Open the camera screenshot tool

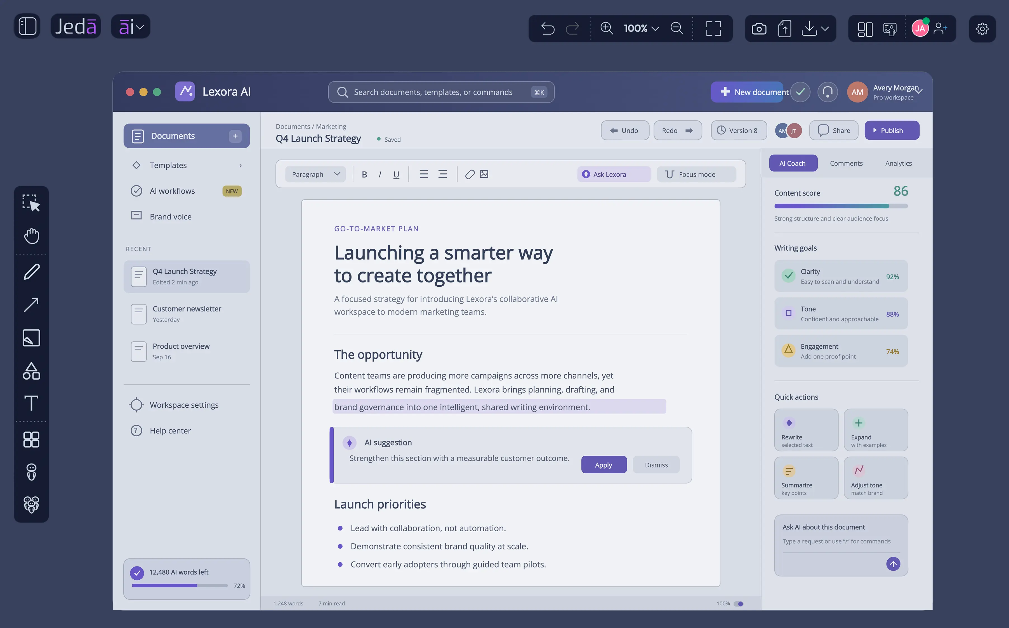click(x=759, y=29)
